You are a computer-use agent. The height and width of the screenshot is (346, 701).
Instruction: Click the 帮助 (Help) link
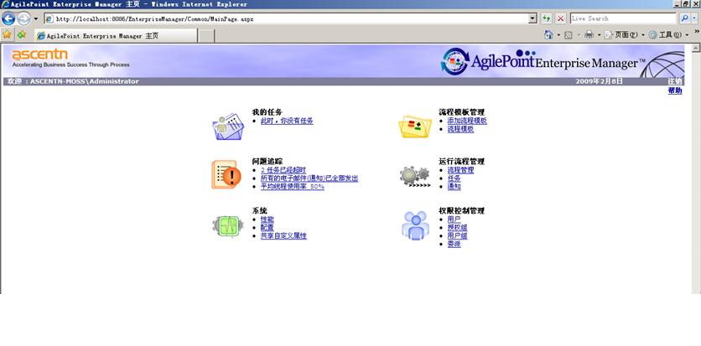tap(675, 90)
